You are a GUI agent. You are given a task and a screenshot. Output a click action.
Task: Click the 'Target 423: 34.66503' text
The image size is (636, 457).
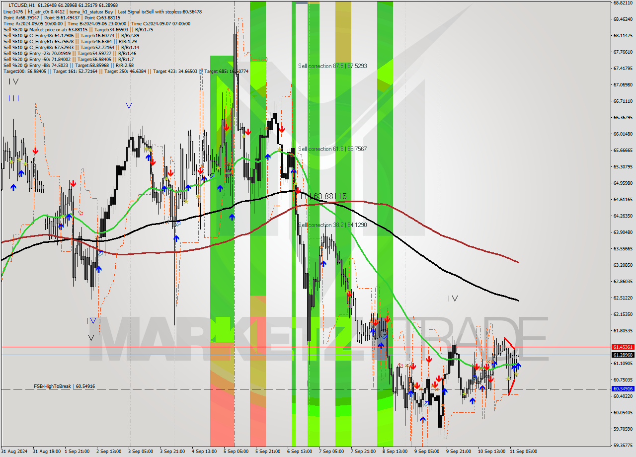pyautogui.click(x=175, y=71)
